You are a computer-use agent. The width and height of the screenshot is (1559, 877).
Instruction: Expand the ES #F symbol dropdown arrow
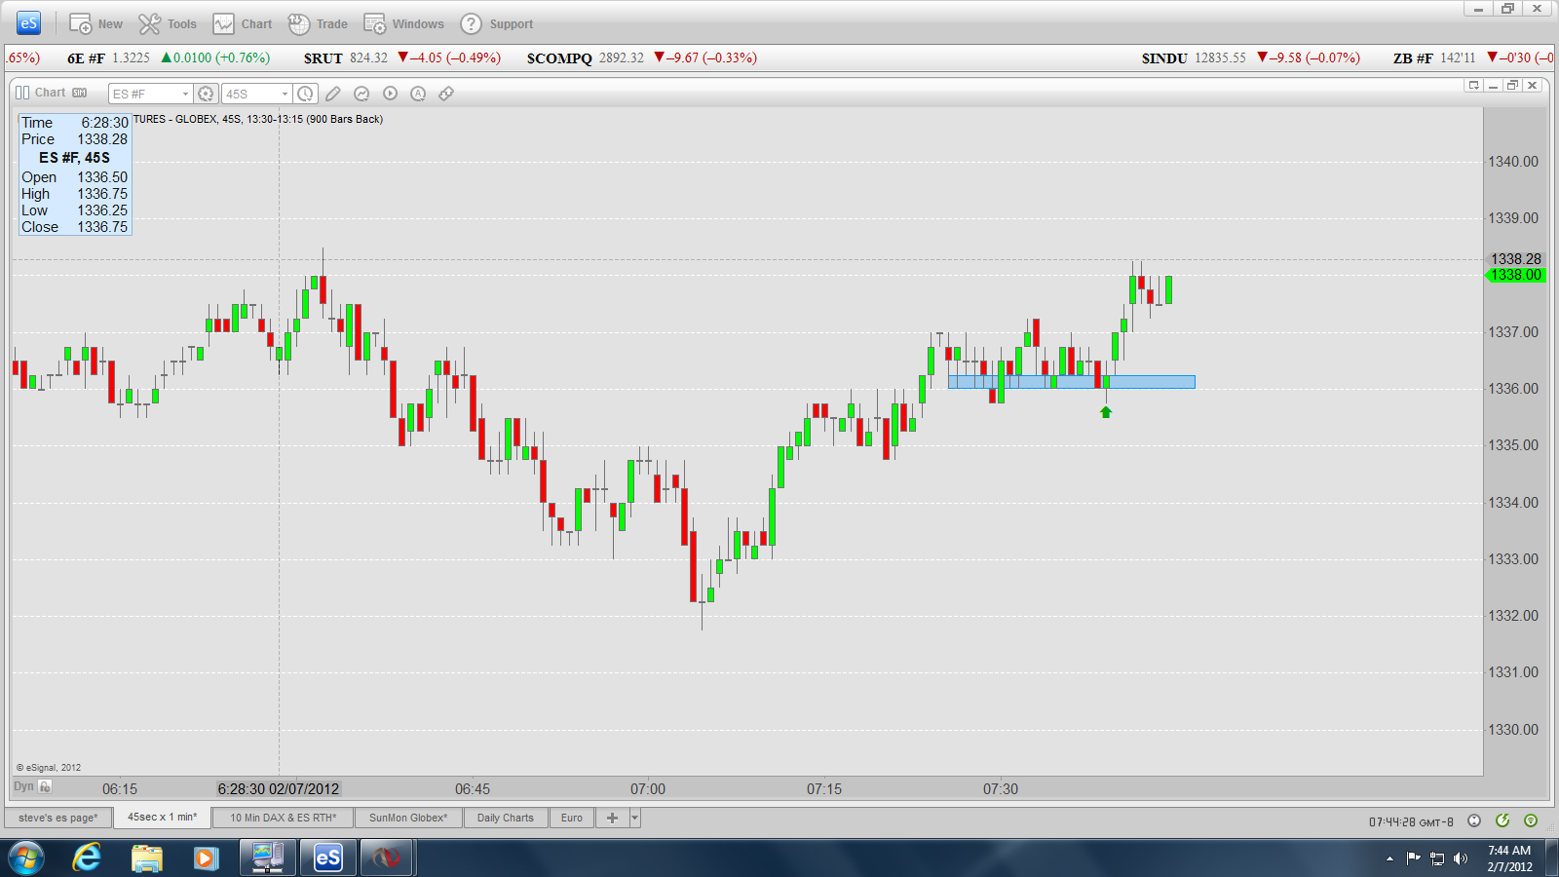tap(185, 94)
